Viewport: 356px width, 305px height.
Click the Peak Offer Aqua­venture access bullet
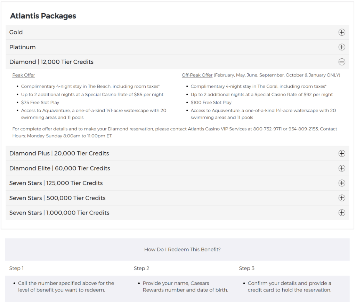pyautogui.click(x=94, y=114)
